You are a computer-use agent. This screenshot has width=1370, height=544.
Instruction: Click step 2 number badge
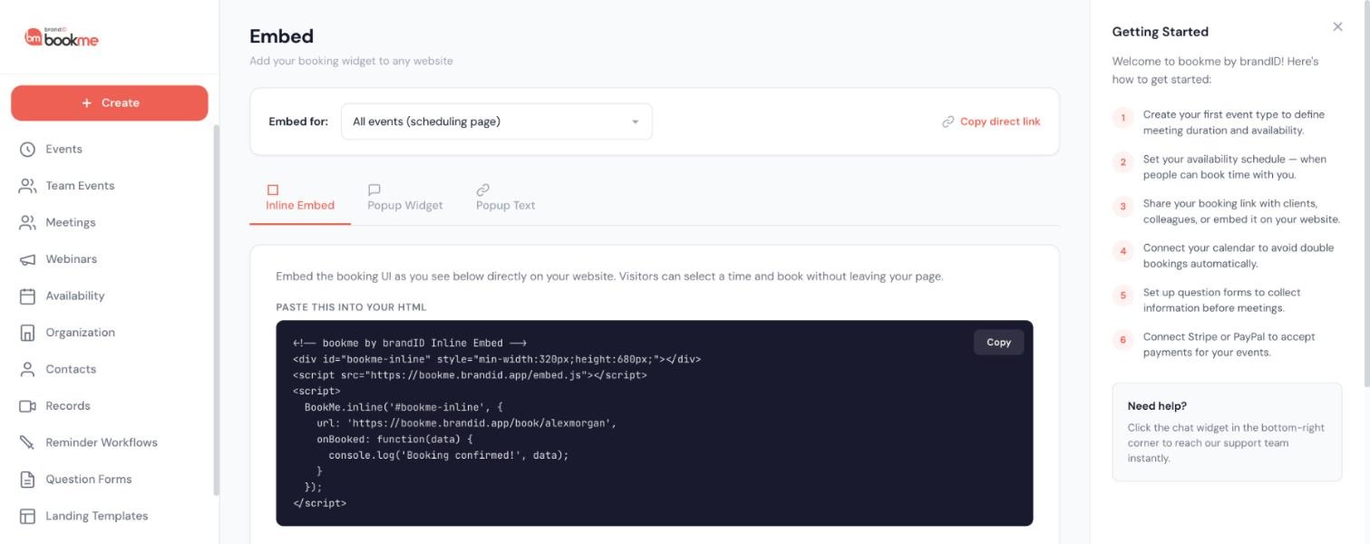click(1122, 162)
